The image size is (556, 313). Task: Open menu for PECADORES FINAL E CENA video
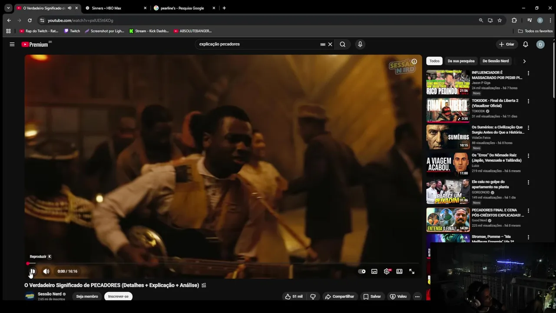point(528,210)
